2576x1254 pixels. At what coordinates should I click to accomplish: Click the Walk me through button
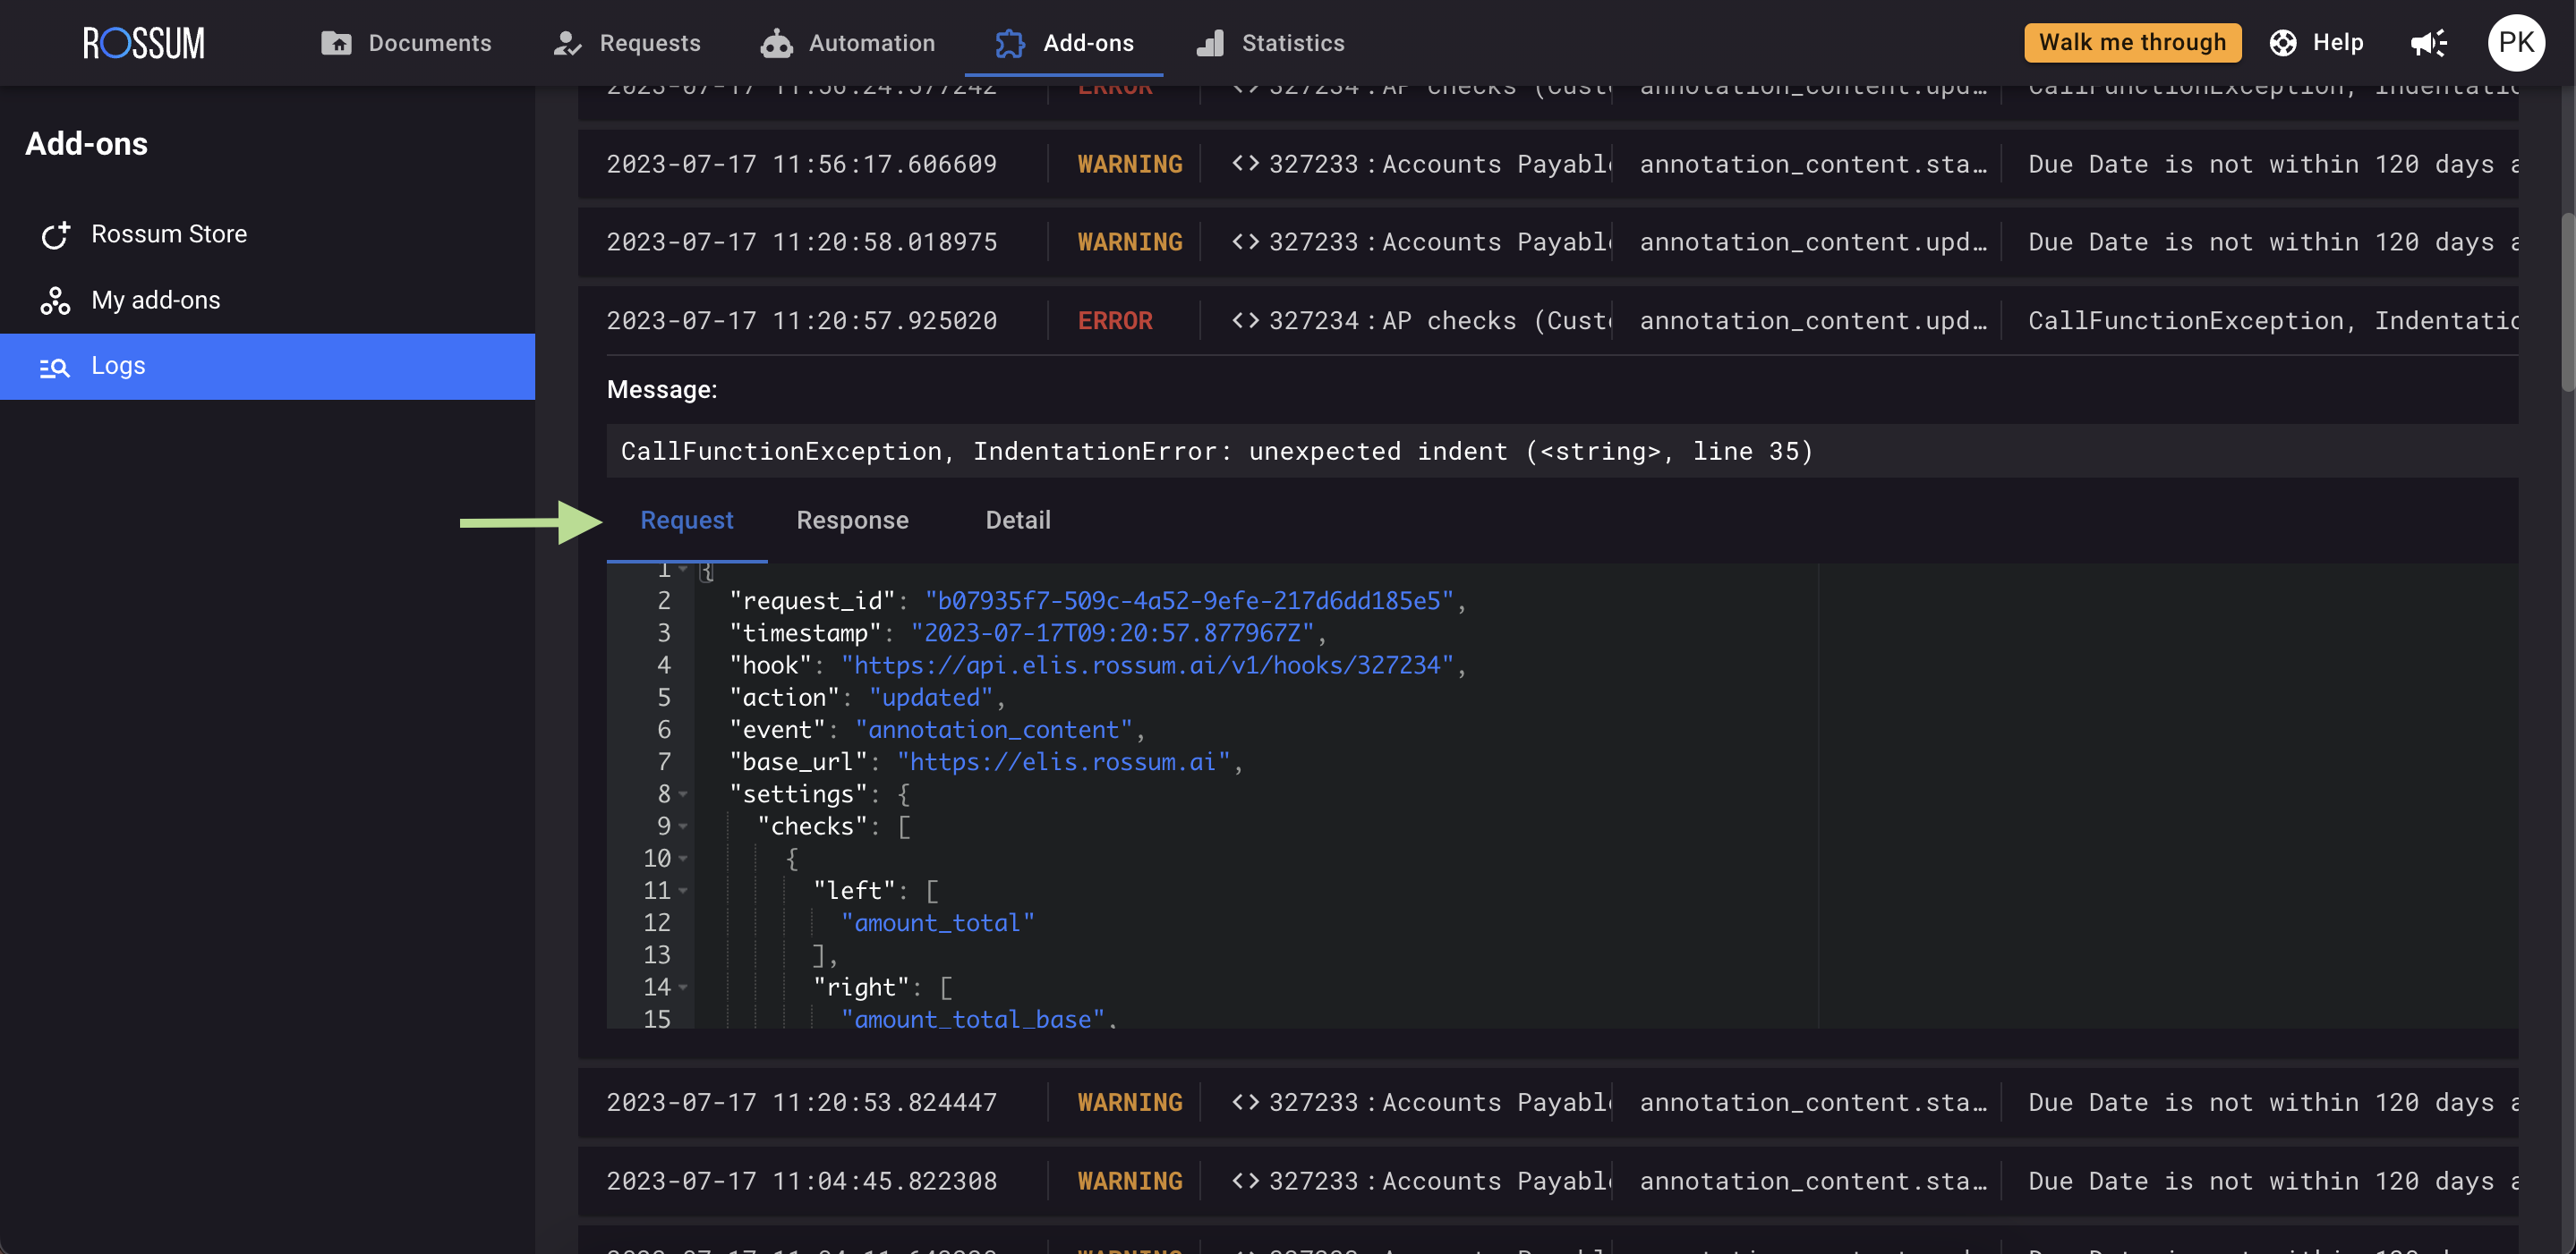[2131, 43]
